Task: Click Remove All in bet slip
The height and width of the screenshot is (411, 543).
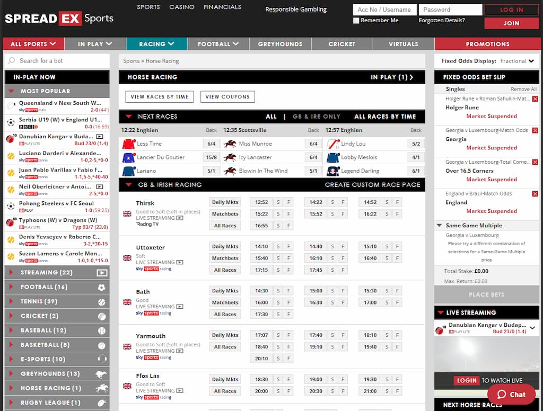Action: [523, 90]
